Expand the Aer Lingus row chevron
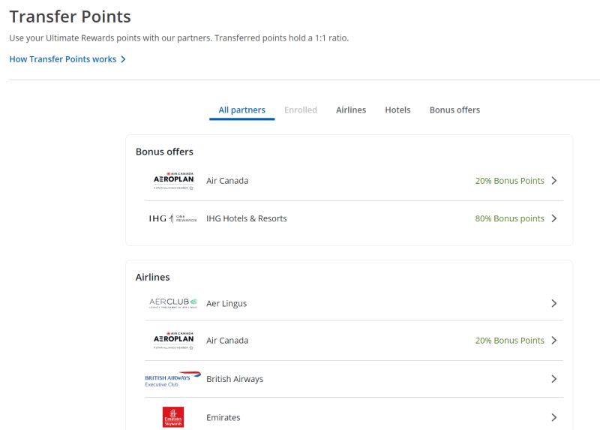The height and width of the screenshot is (430, 600). 554,303
